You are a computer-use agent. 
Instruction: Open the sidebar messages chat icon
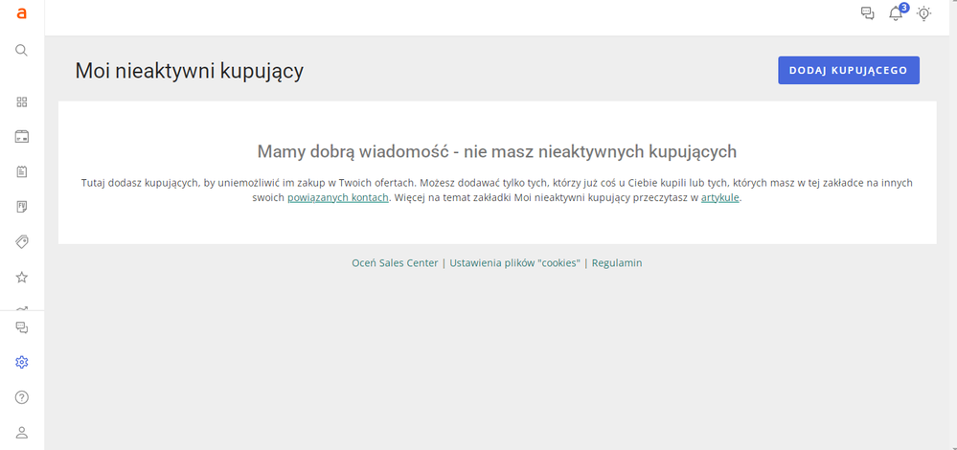click(21, 328)
